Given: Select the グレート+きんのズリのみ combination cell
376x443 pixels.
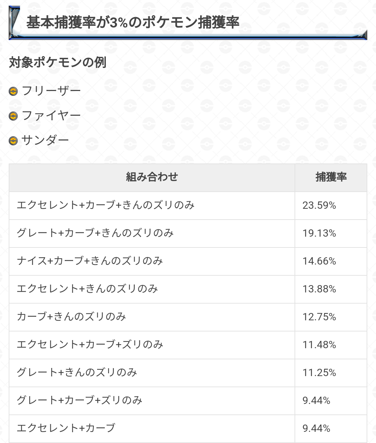Looking at the screenshot, I should pos(77,372).
